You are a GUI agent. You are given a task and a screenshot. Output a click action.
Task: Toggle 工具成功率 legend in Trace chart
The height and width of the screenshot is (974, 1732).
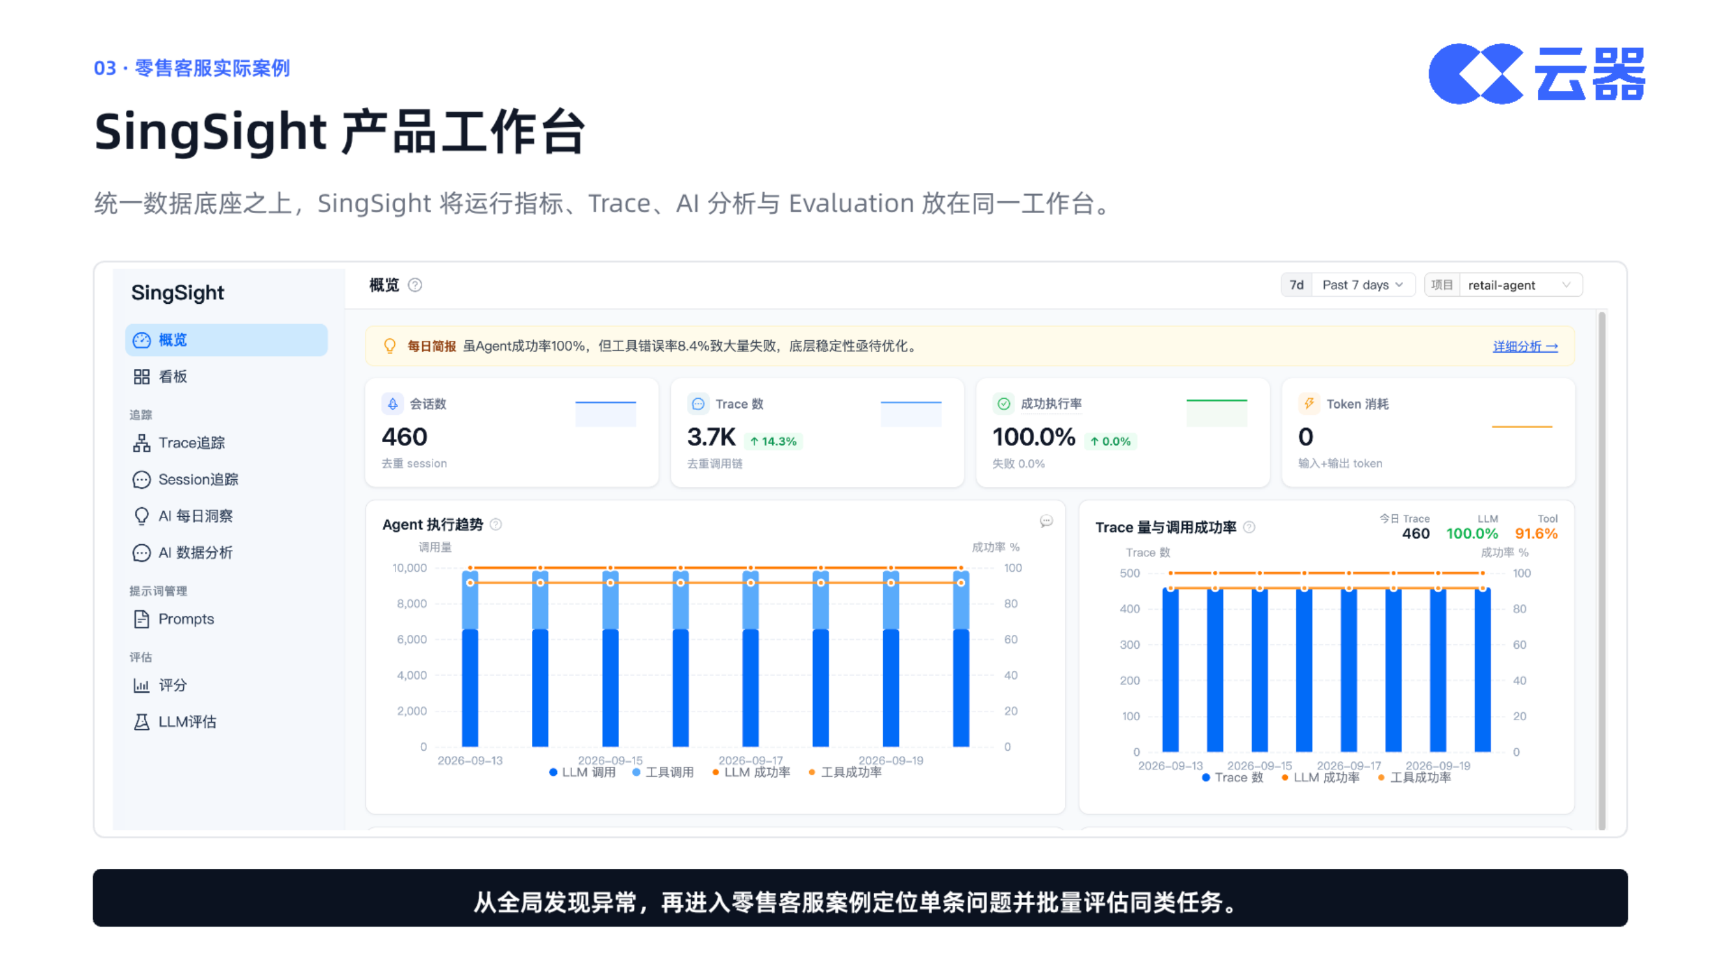pyautogui.click(x=1414, y=778)
